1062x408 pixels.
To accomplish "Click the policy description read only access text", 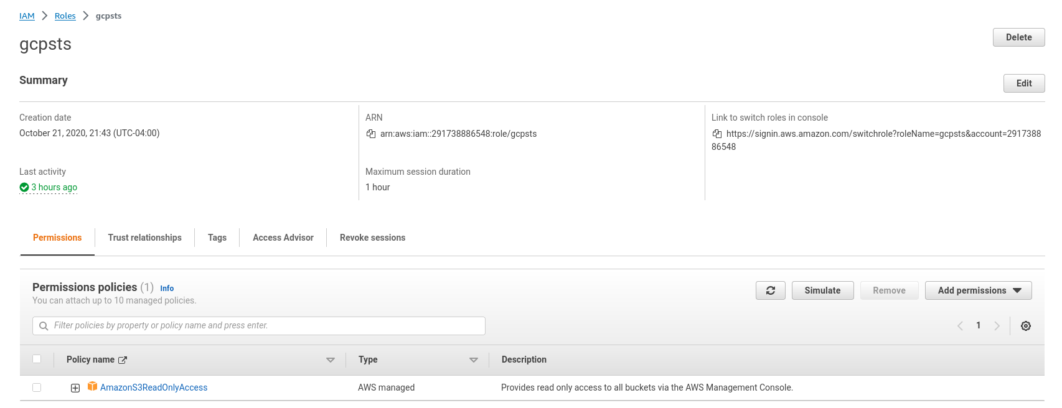I will tap(647, 387).
